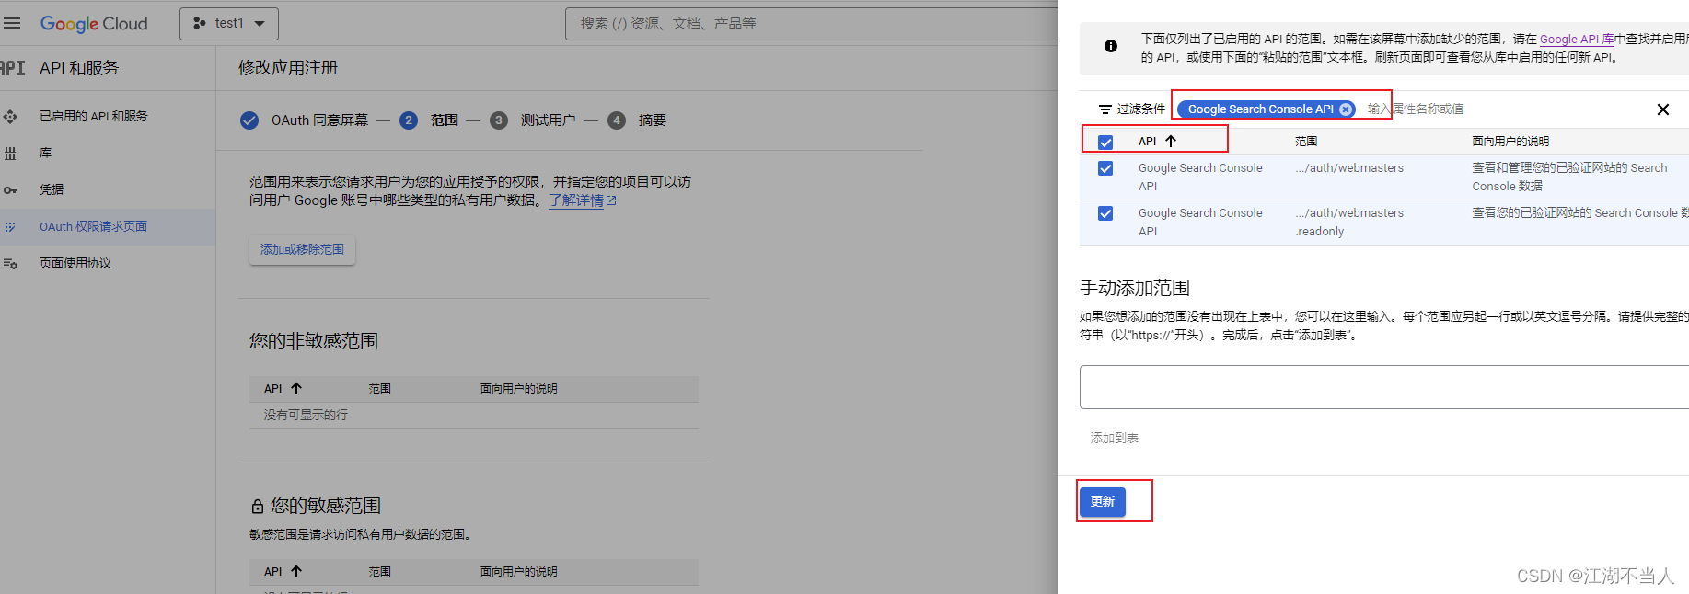Screen dimensions: 1689x594
Task: Open 页面使用协议 in the sidebar
Action: click(75, 263)
